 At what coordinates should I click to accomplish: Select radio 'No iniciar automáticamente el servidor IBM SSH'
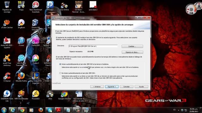pyautogui.click(x=60, y=73)
